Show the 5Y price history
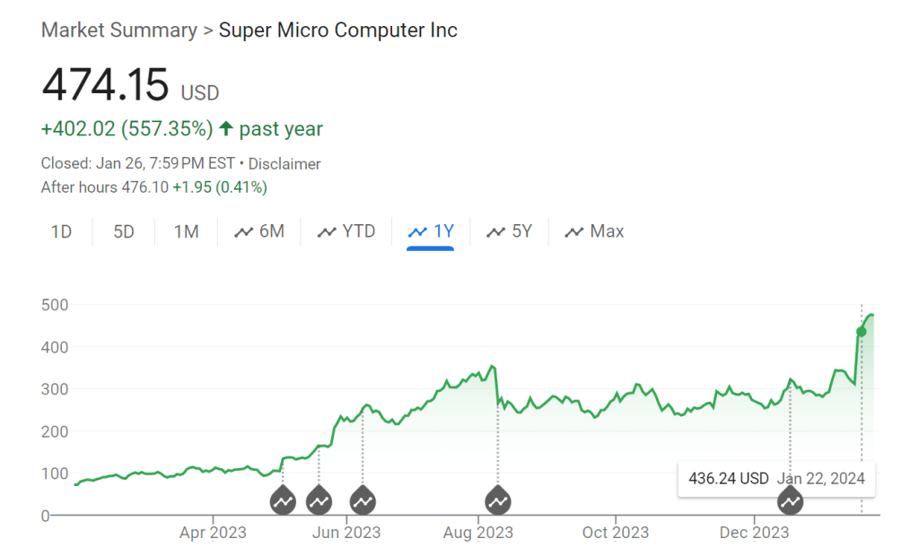The image size is (919, 547). (x=510, y=232)
